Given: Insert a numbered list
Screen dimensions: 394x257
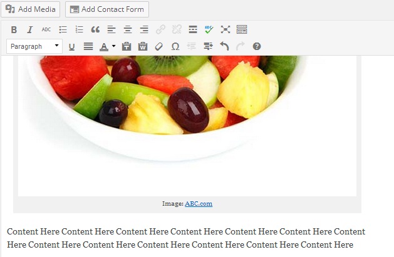Looking at the screenshot, I should 79,29.
